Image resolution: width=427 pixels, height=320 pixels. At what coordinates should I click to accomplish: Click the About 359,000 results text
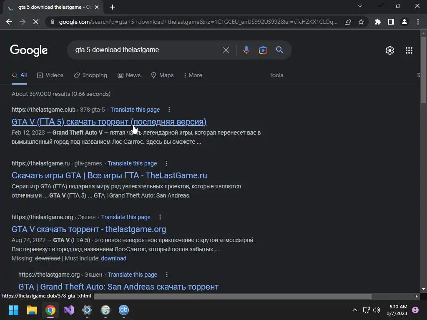click(61, 94)
